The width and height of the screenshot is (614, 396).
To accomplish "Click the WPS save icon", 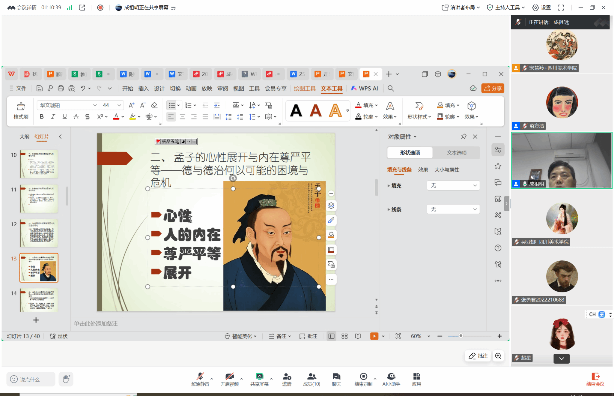I will 39,88.
